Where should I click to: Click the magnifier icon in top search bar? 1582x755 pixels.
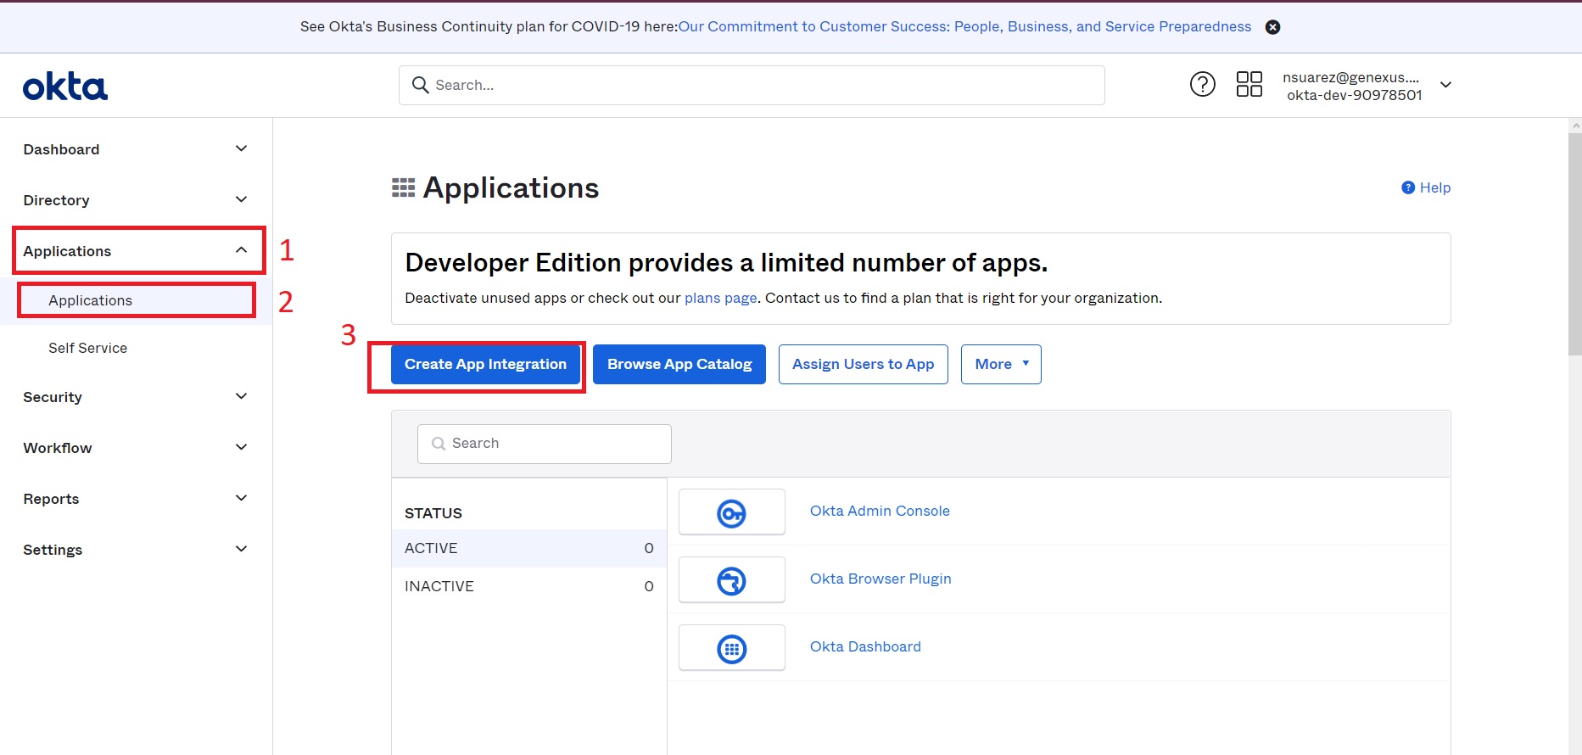tap(420, 85)
